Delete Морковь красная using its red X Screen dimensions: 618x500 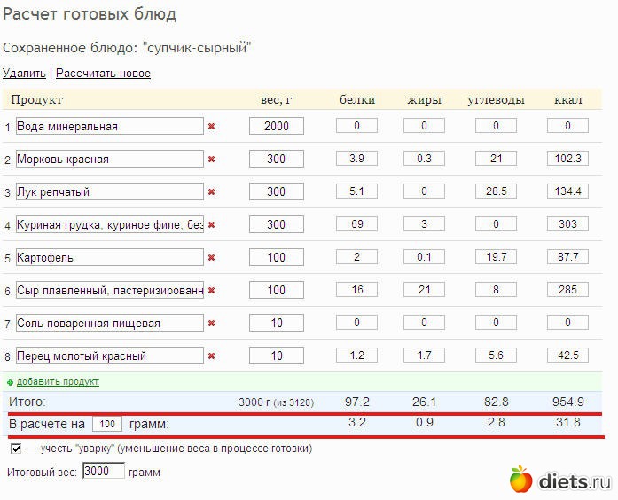211,160
